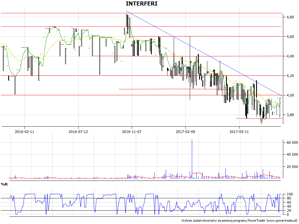Viewport: 299px width, 224px height.
Task: Select the 2016-02-11 date label
Action: point(25,132)
